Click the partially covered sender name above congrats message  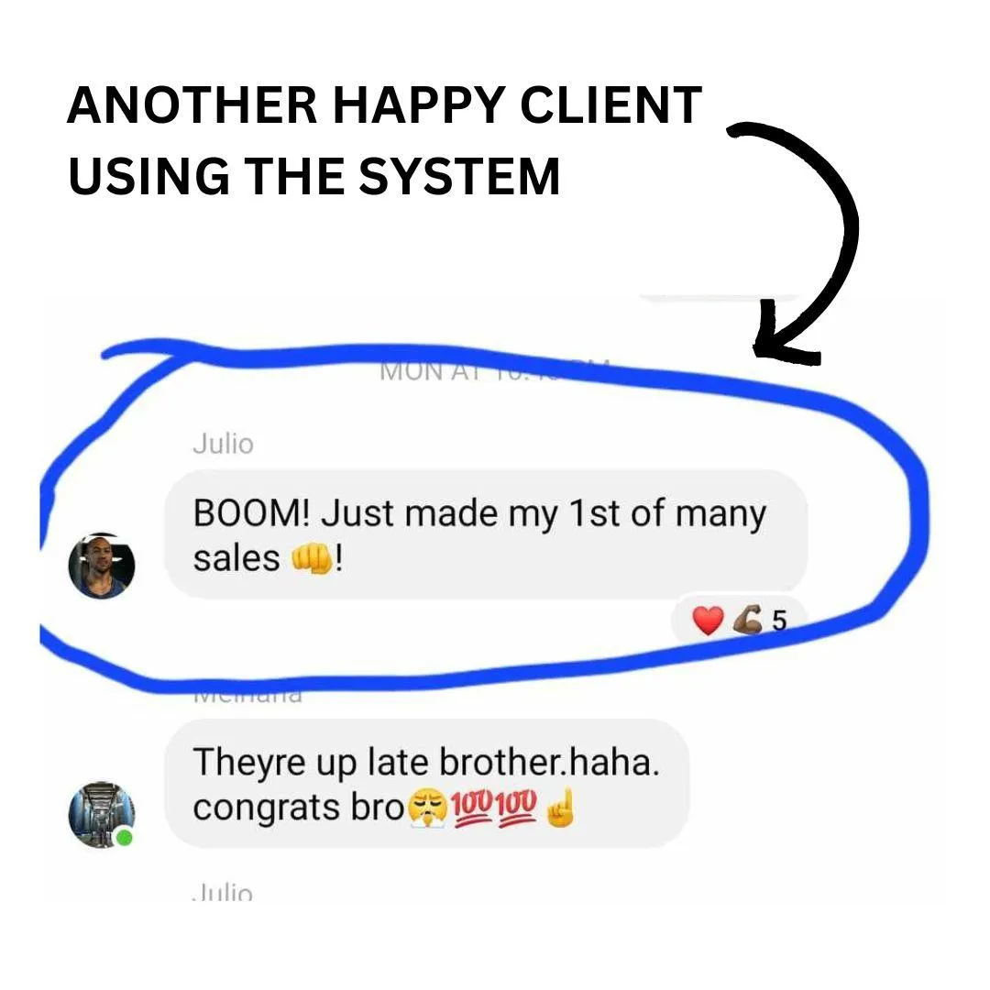[x=247, y=697]
